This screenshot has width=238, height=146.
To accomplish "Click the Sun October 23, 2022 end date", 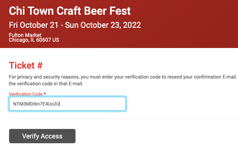I will (103, 25).
